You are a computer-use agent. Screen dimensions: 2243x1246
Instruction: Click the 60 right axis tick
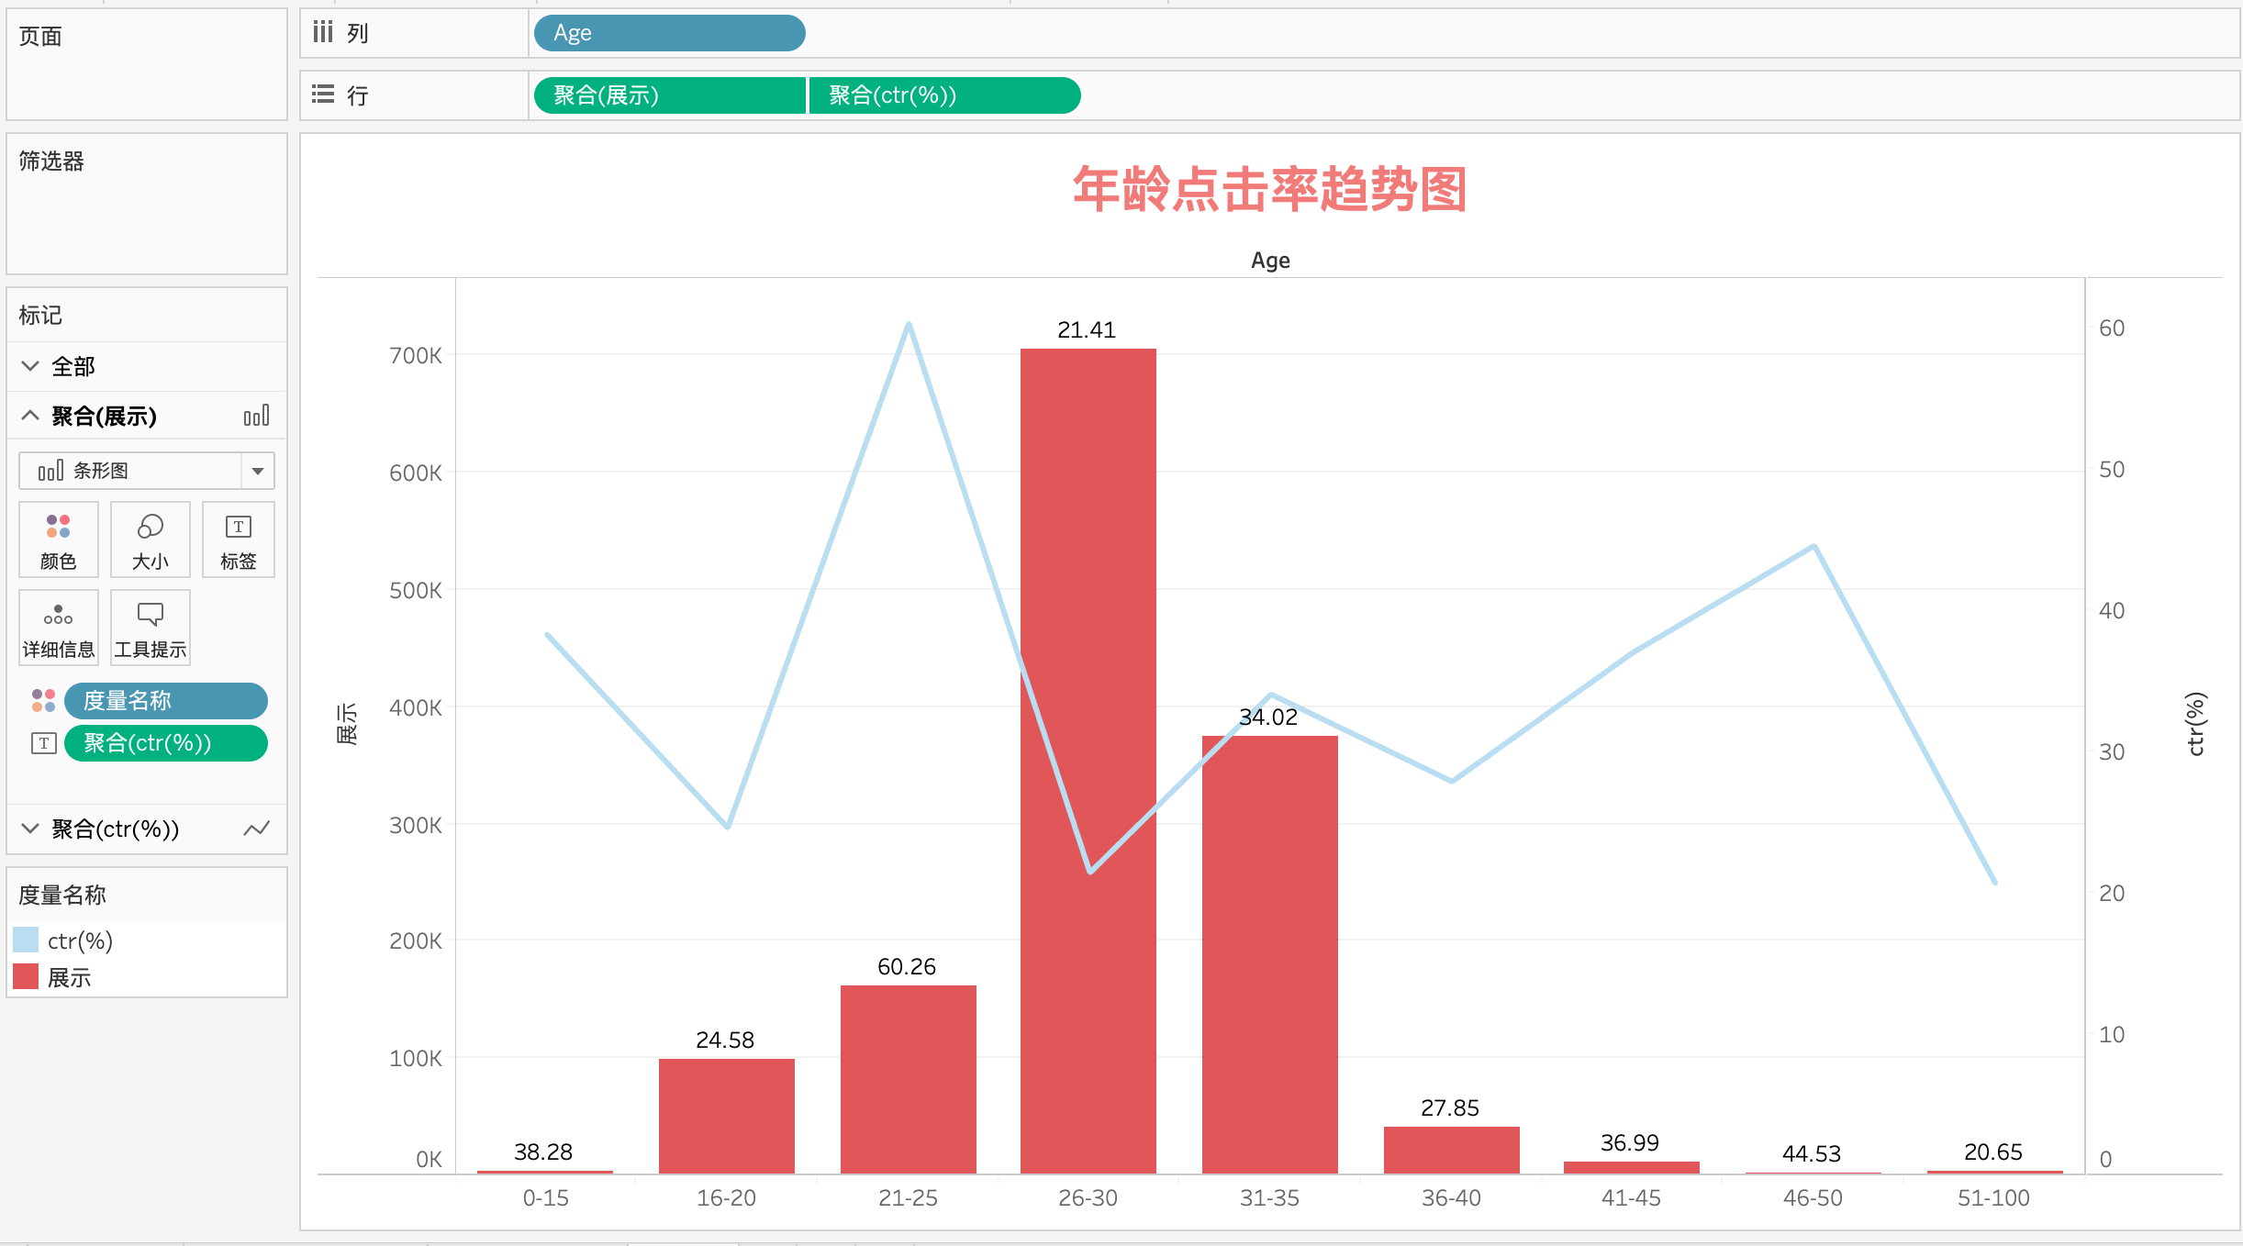[2112, 328]
